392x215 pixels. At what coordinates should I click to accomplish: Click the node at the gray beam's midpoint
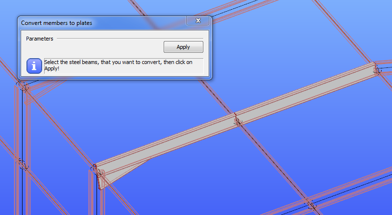238,122
